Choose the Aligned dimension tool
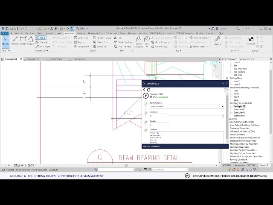The image size is (273, 205). [x=15, y=41]
